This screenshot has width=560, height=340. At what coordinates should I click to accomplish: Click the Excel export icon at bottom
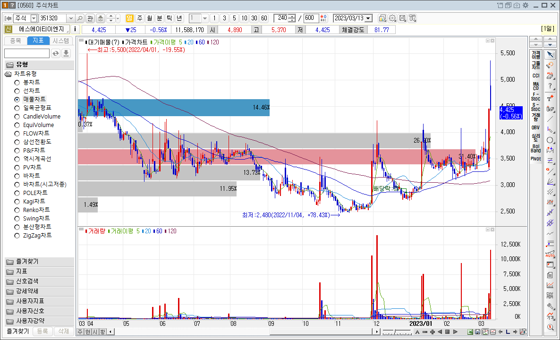470,332
